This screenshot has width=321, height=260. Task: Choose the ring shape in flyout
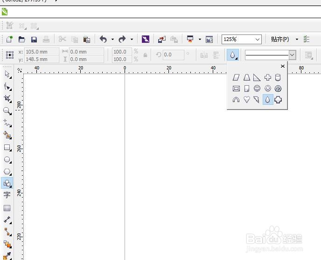(x=267, y=89)
